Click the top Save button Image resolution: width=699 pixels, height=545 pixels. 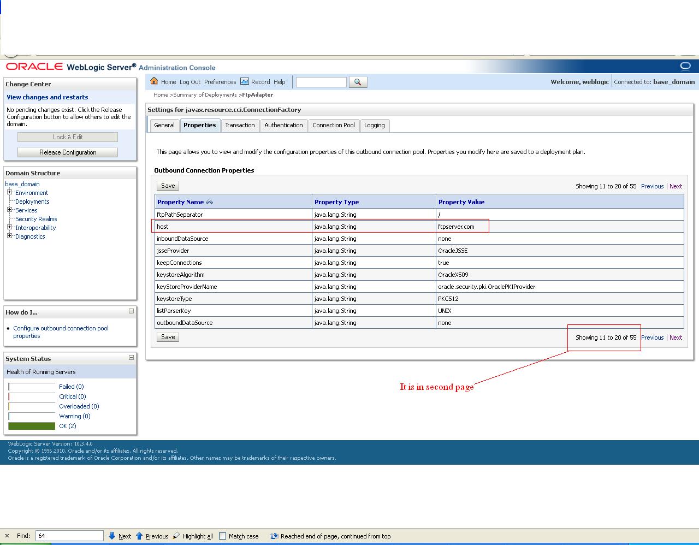168,186
